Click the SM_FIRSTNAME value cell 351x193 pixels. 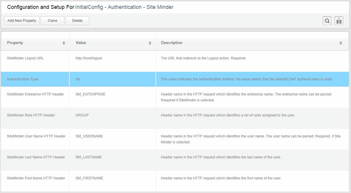coord(89,178)
